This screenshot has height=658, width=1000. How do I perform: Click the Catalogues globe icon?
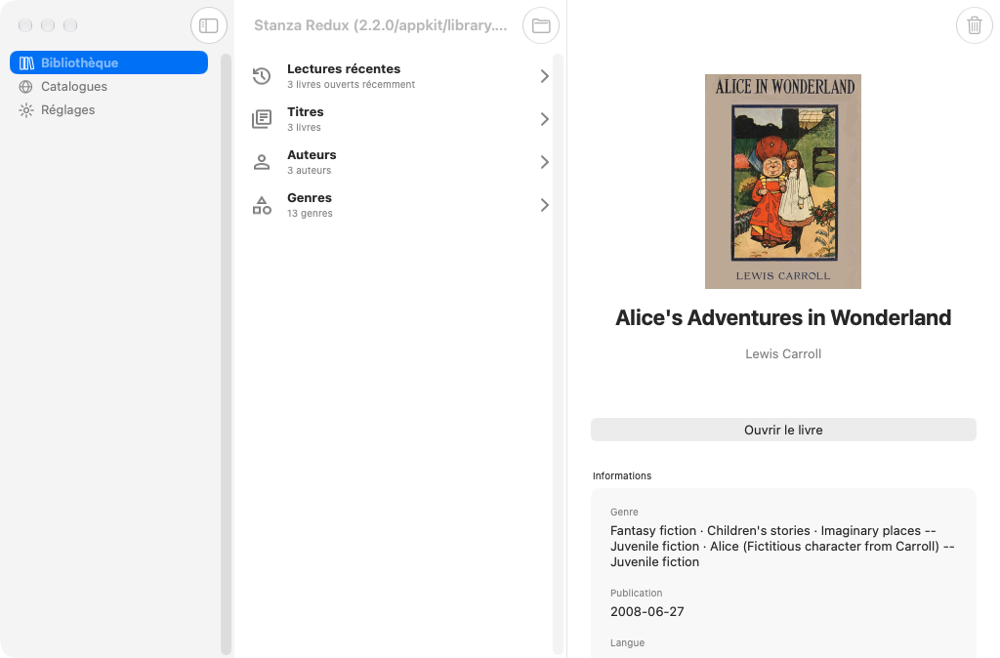click(x=26, y=87)
